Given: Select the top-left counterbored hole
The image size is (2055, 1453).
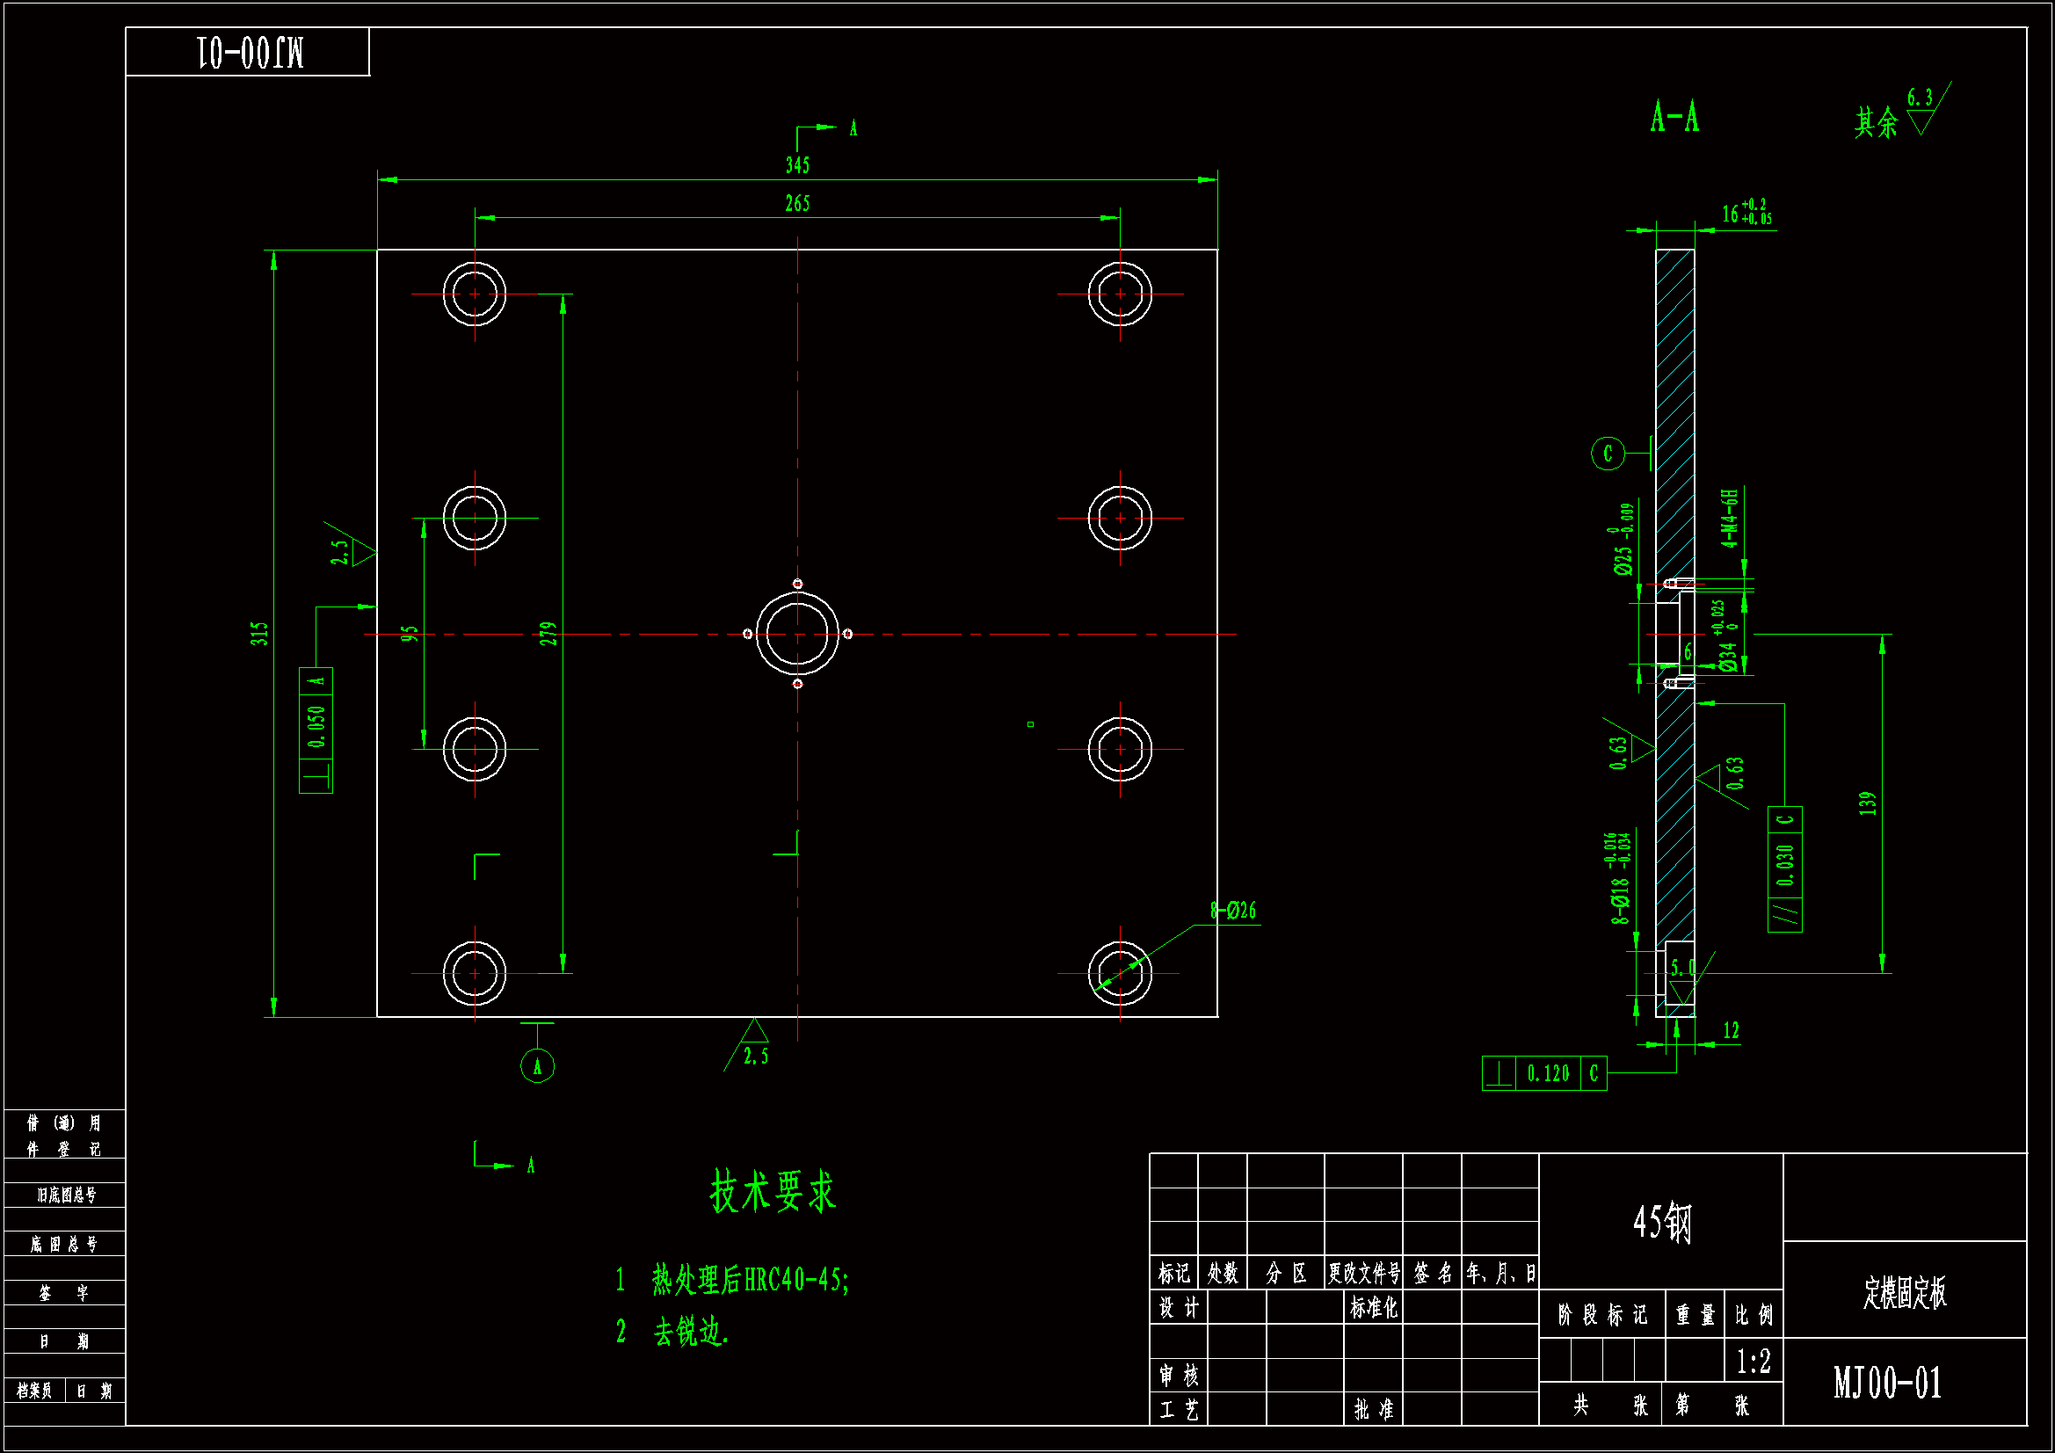Looking at the screenshot, I should [475, 294].
